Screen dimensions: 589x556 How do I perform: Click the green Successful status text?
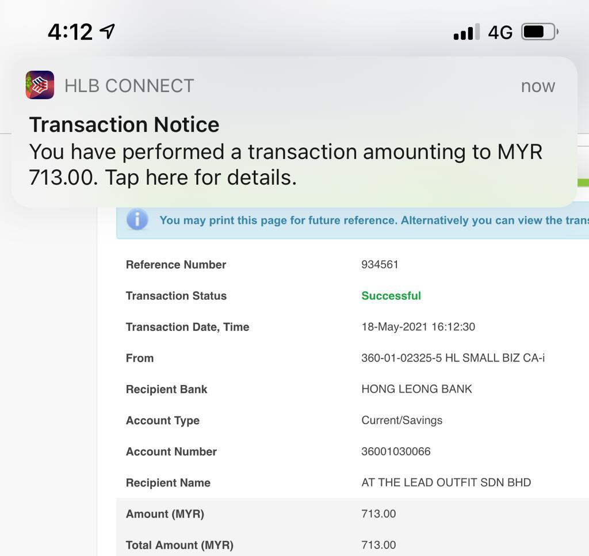tap(391, 295)
